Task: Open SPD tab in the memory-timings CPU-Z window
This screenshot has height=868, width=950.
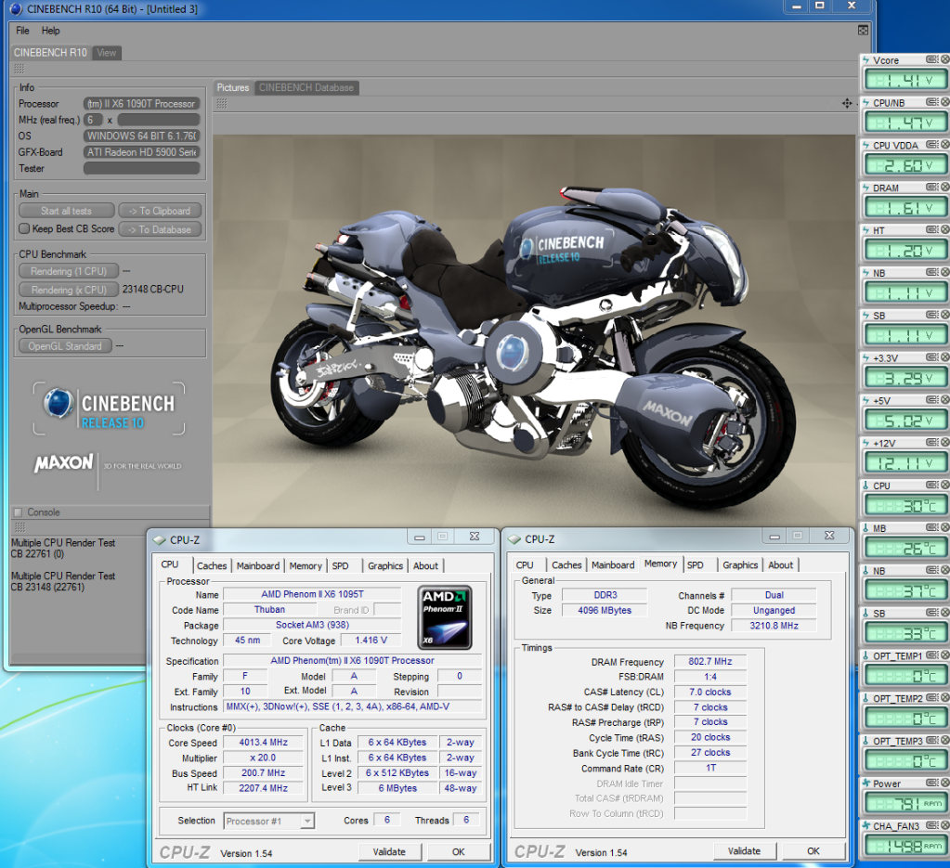Action: coord(696,565)
